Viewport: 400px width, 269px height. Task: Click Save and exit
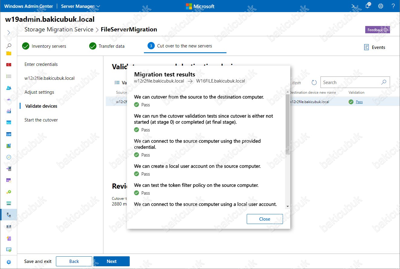coord(38,261)
